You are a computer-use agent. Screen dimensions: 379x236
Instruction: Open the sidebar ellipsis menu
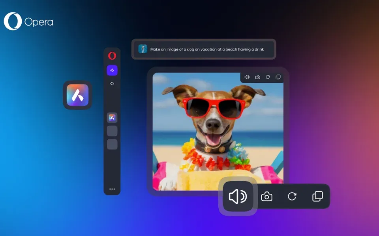[x=112, y=189]
